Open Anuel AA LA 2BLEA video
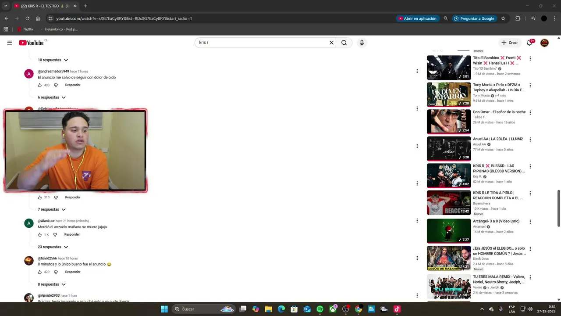This screenshot has height=316, width=561. click(x=498, y=139)
